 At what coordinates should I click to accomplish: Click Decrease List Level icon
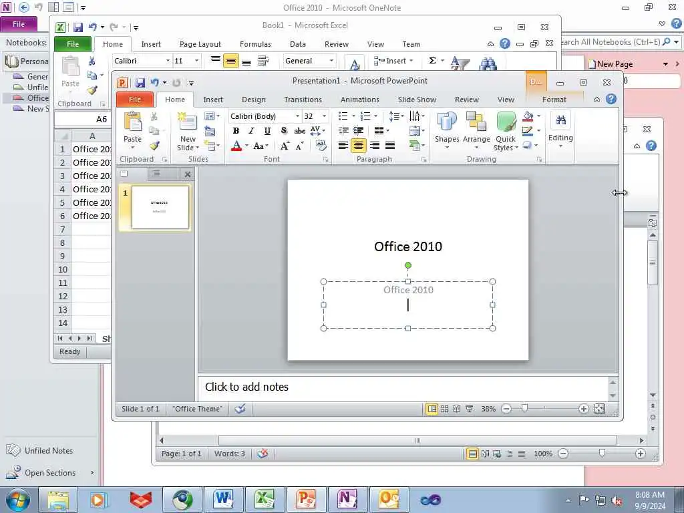coord(343,130)
